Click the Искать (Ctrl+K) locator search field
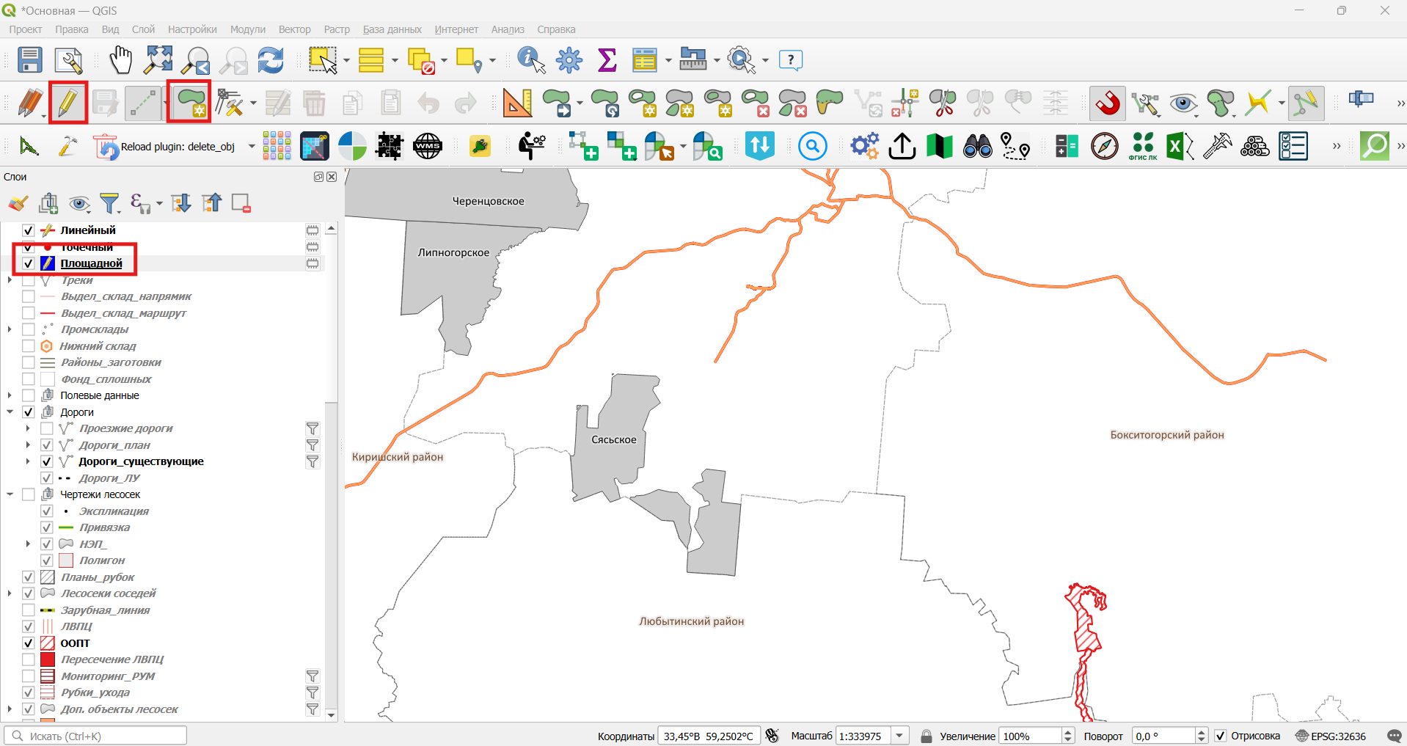 point(95,736)
